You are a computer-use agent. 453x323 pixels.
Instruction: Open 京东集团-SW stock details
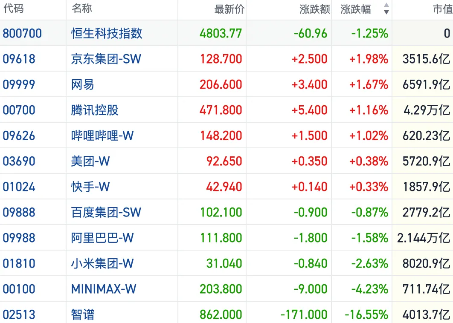[x=106, y=59]
